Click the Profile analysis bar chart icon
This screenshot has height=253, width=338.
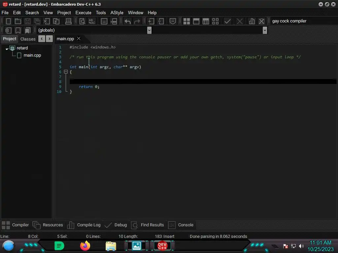point(252,21)
